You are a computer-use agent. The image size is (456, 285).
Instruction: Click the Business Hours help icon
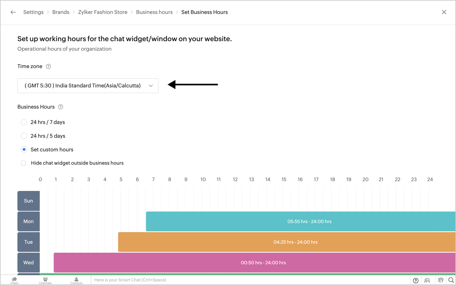pos(60,107)
